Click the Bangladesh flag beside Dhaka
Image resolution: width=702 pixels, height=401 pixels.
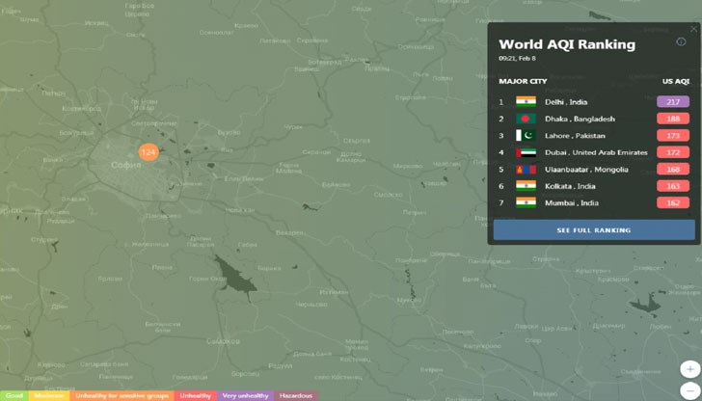click(526, 119)
